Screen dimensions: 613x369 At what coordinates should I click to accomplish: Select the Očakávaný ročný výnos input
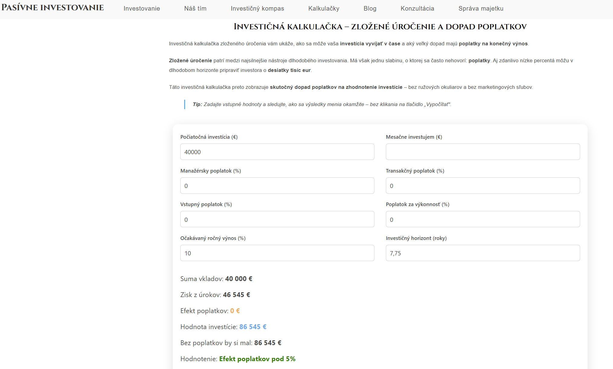point(277,253)
